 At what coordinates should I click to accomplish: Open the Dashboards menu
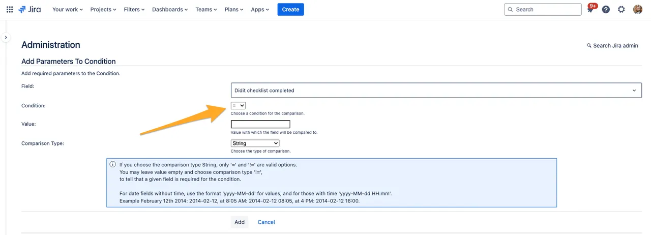(x=170, y=9)
